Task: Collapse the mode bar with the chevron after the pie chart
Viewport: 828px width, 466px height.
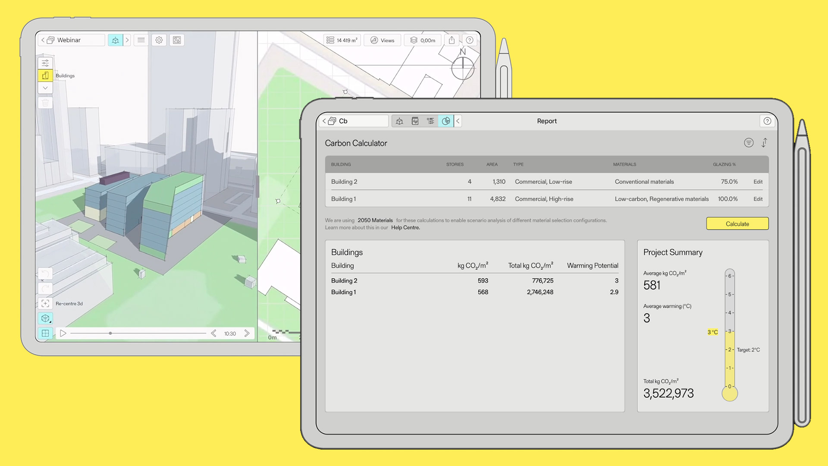Action: [x=458, y=121]
